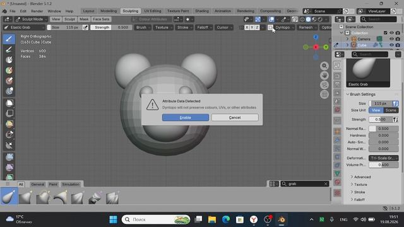The image size is (404, 227).
Task: Adjust Volume Preservation slider in Brush Settings
Action: coord(383,165)
